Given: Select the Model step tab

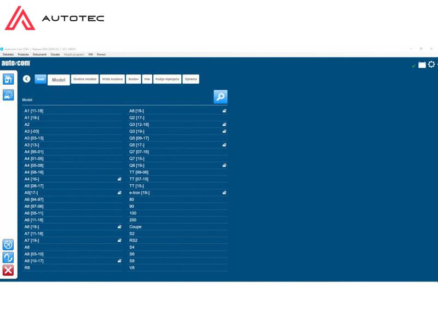Looking at the screenshot, I should pos(59,80).
